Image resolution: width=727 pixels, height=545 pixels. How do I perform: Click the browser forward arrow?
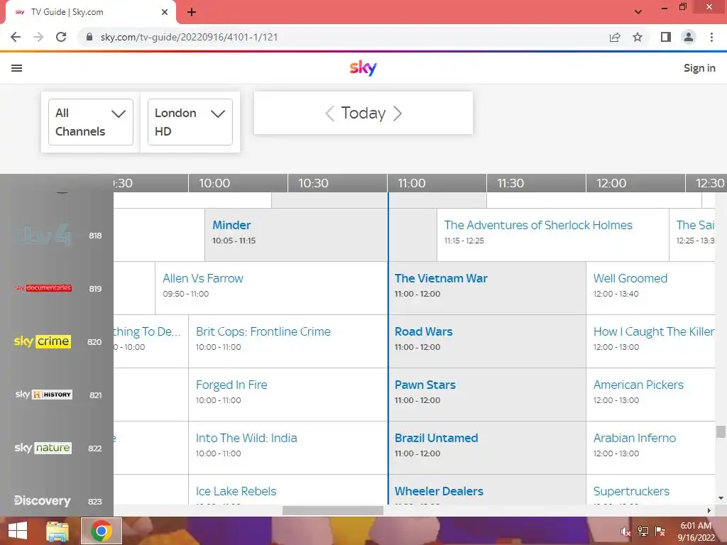[x=38, y=37]
